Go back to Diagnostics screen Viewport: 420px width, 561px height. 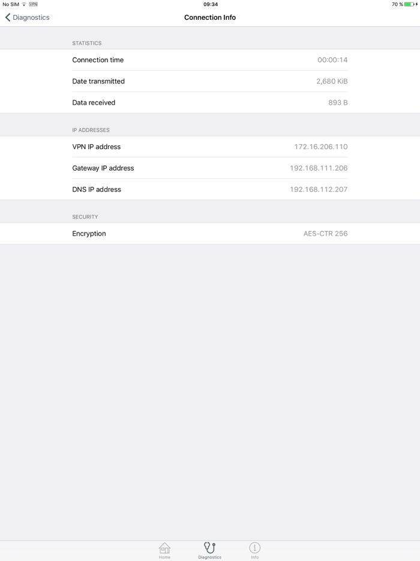[27, 17]
